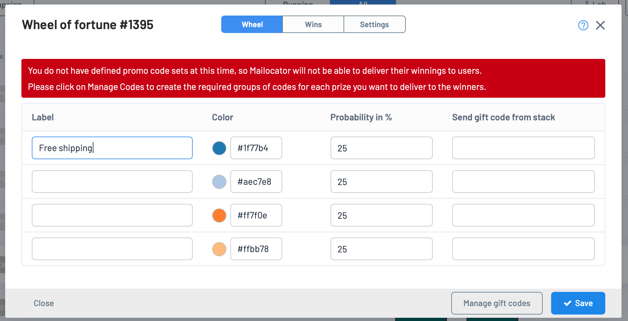Select the orange #ff7f0e color circle

(219, 216)
